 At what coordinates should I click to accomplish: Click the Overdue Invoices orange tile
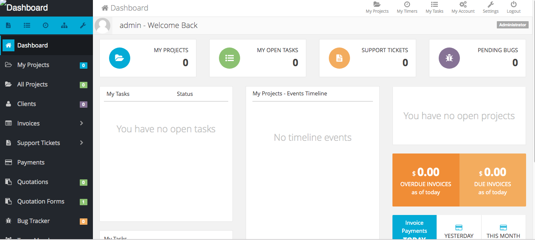[426, 180]
